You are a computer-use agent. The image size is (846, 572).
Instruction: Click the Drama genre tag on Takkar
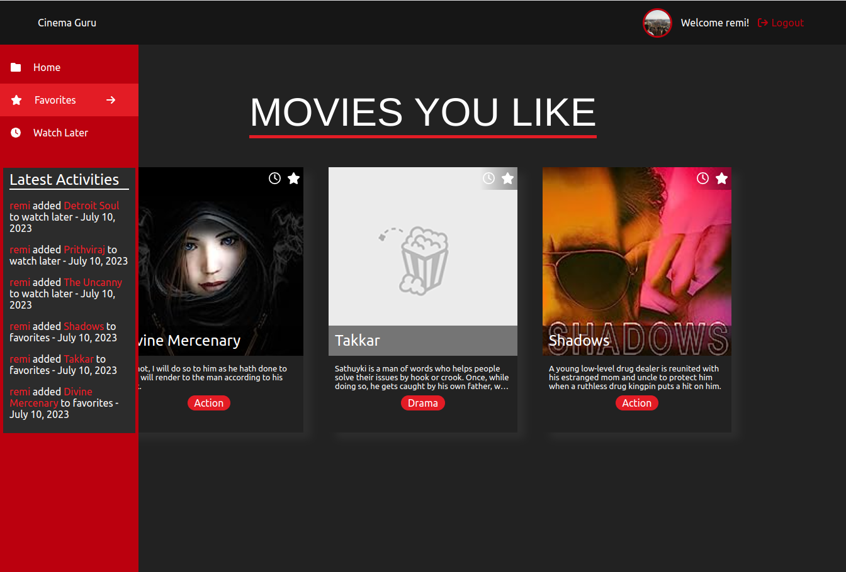[x=422, y=403]
